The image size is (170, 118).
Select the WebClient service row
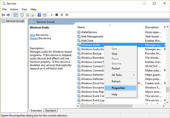coord(87,41)
